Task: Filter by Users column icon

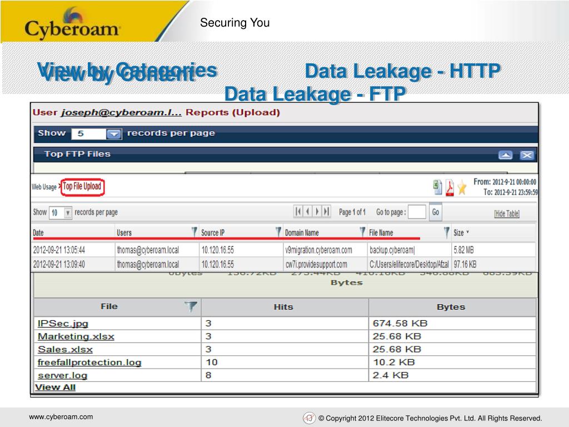Action: [x=194, y=232]
